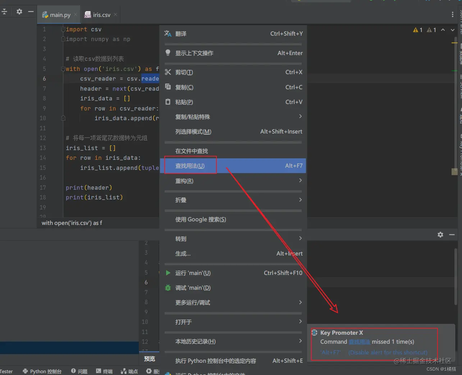Select 运行 'main'(U) menu entry
The width and height of the screenshot is (462, 375).
(x=233, y=273)
